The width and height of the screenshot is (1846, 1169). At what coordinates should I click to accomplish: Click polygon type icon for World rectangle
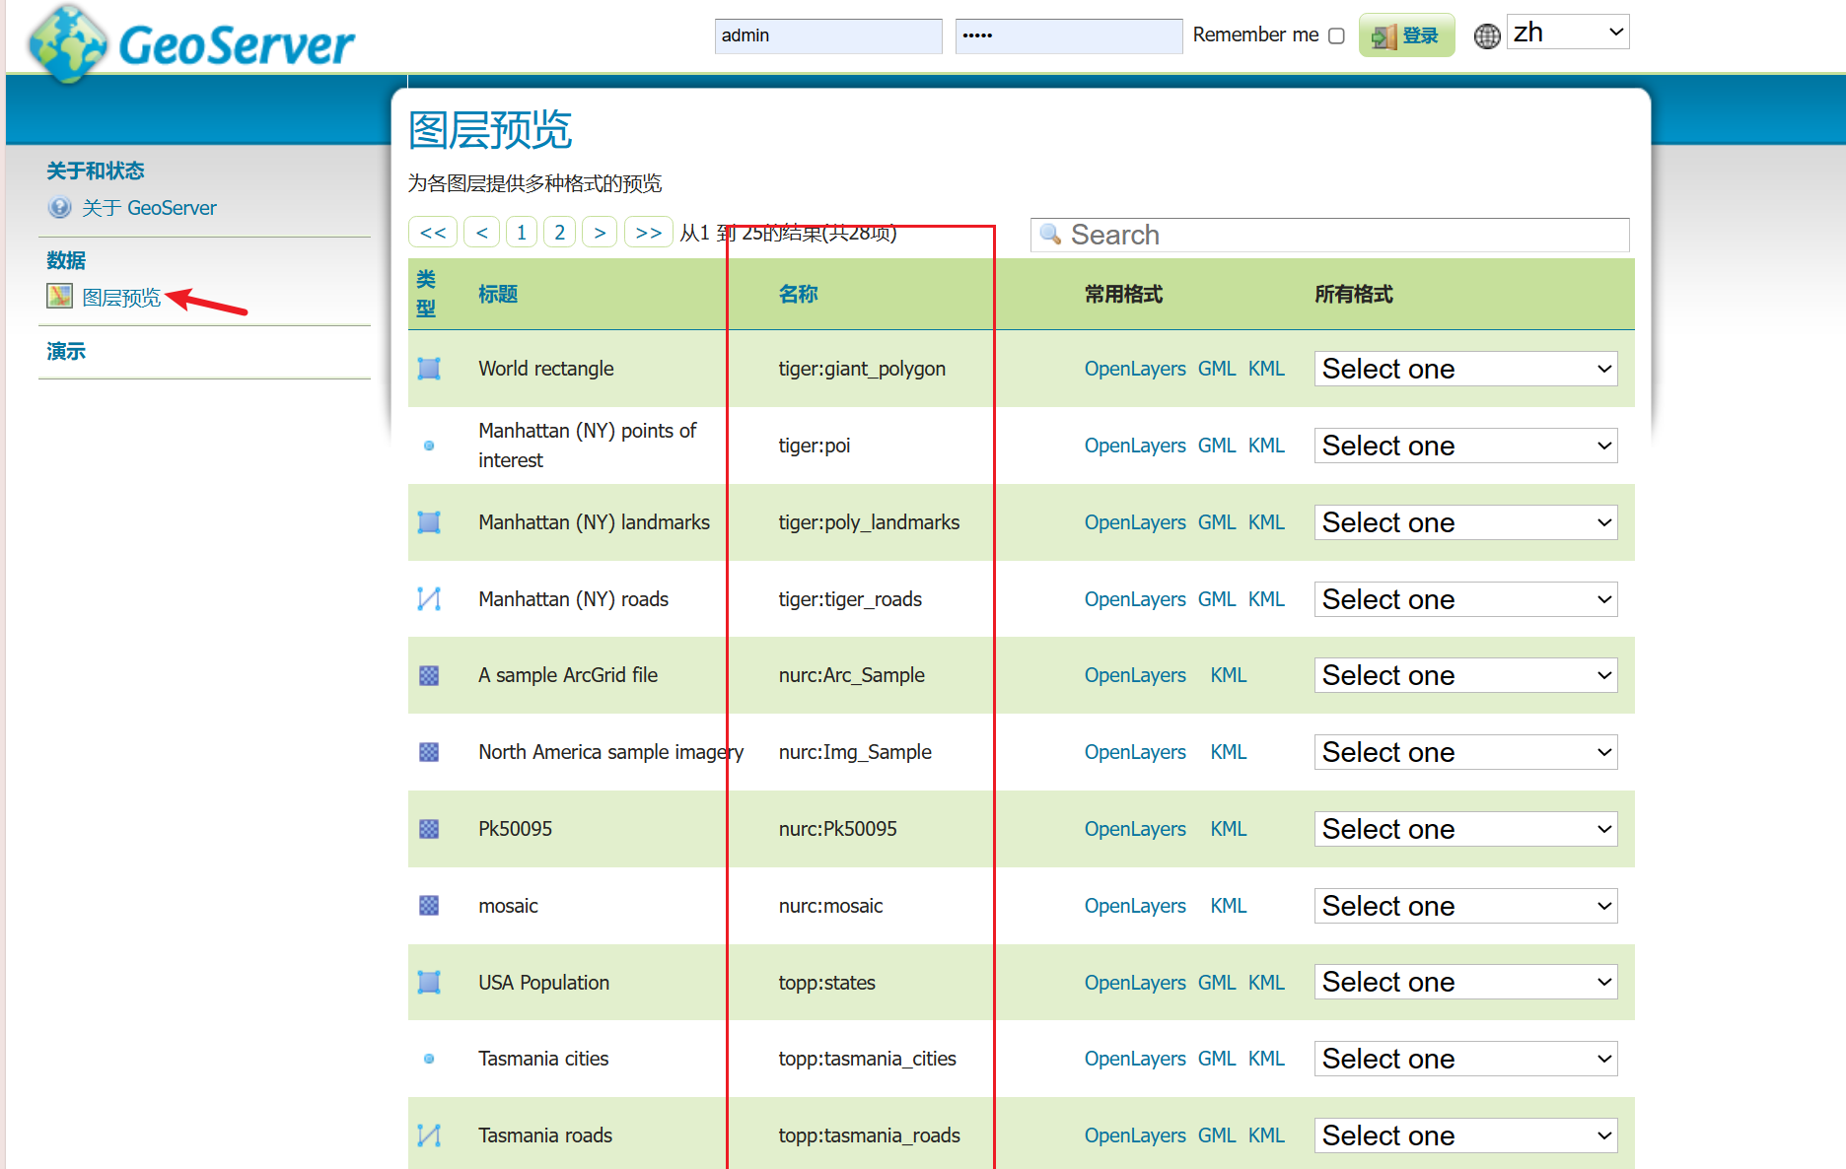(429, 369)
